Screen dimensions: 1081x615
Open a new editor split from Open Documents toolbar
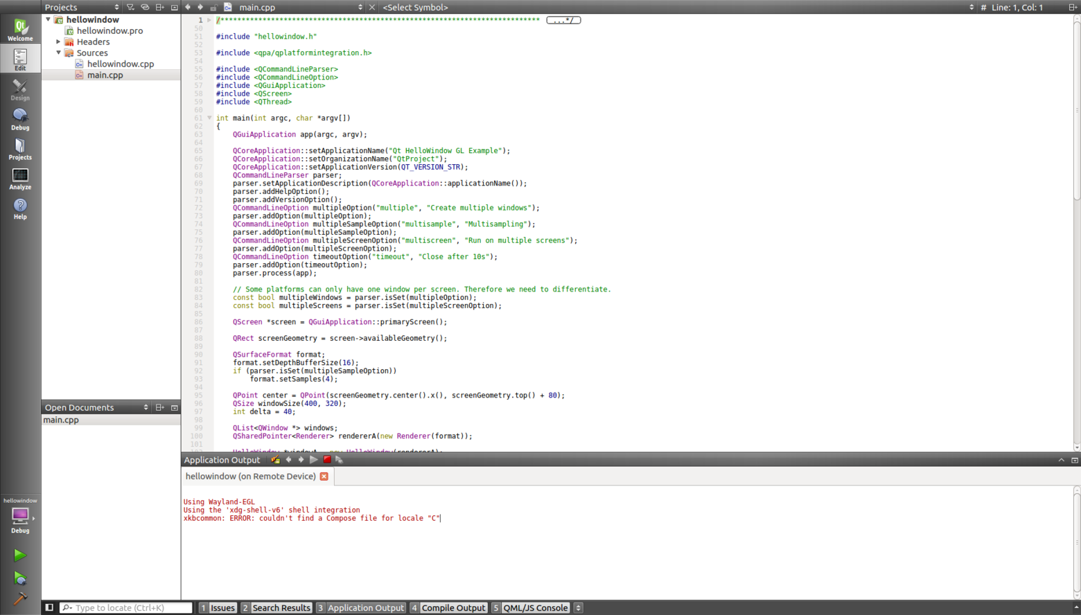159,407
